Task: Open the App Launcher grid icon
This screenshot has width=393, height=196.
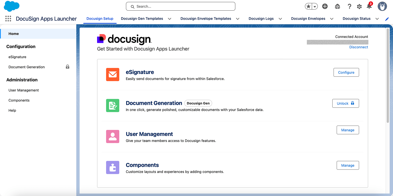Action: (8, 19)
